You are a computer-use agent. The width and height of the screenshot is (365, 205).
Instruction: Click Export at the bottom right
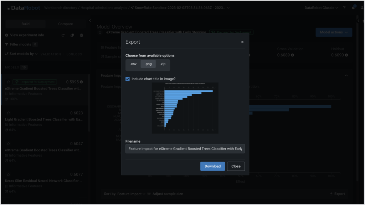pyautogui.click(x=337, y=194)
